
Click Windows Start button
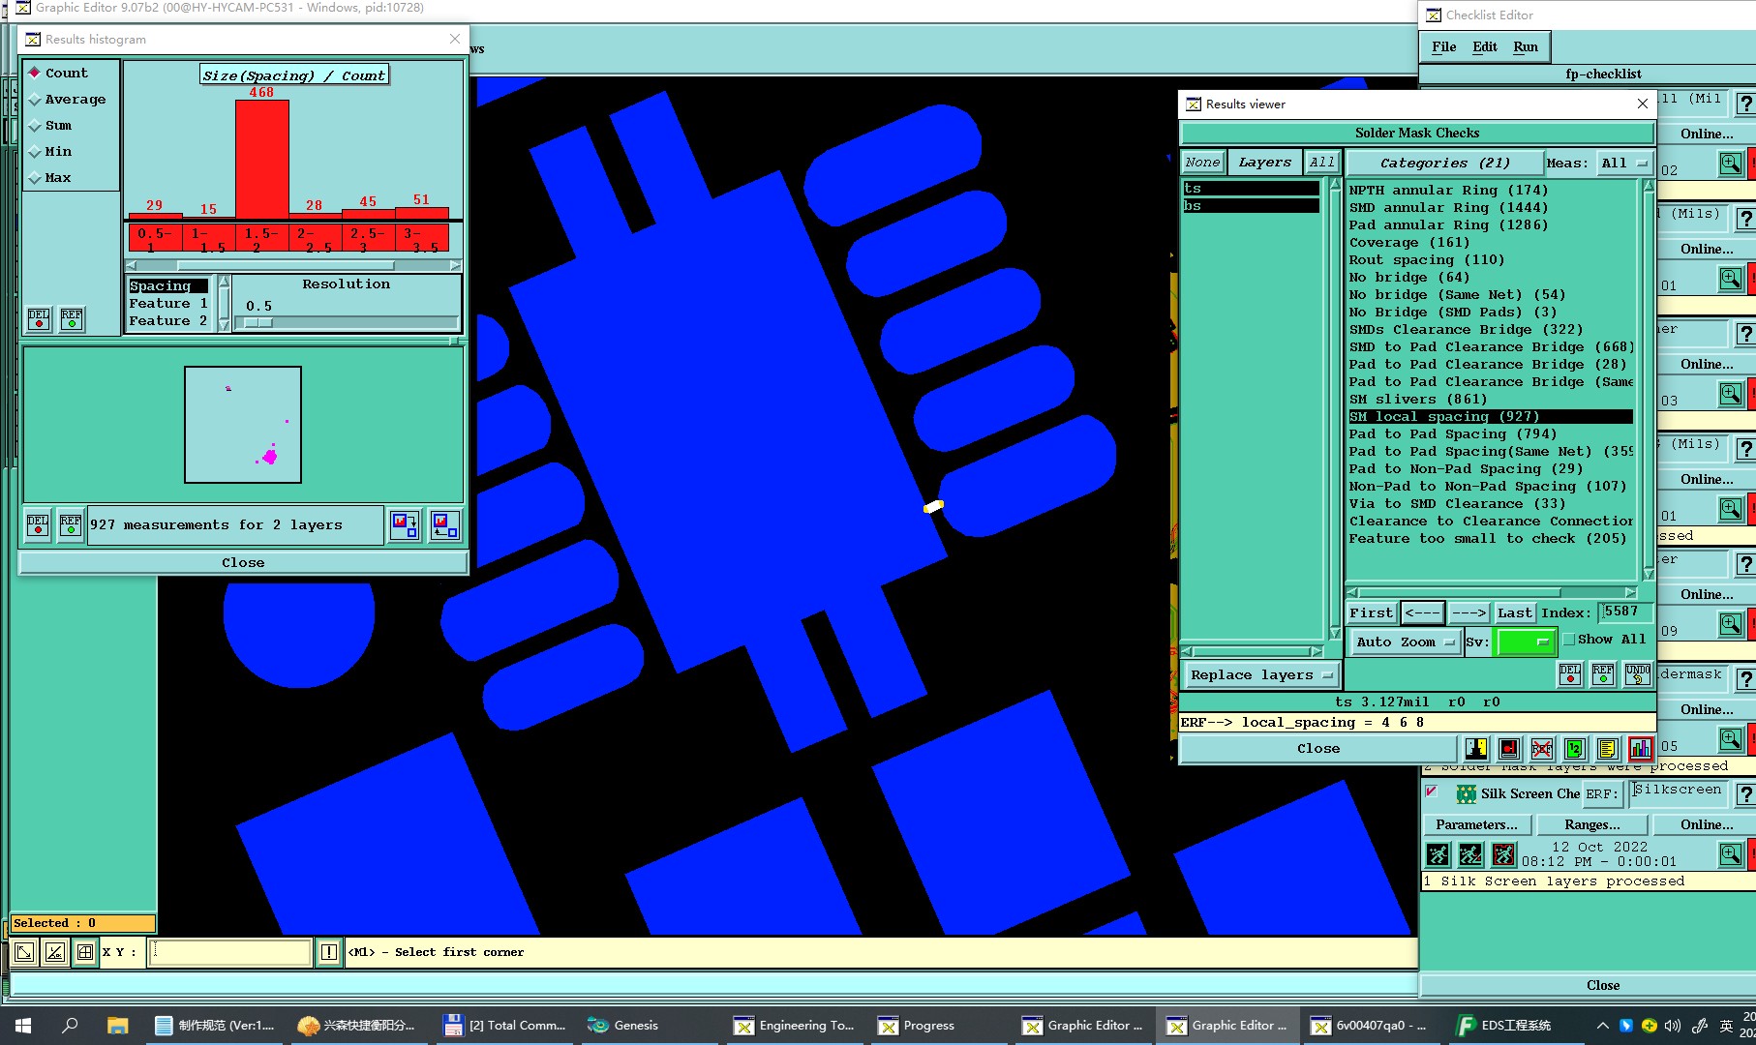tap(23, 1026)
